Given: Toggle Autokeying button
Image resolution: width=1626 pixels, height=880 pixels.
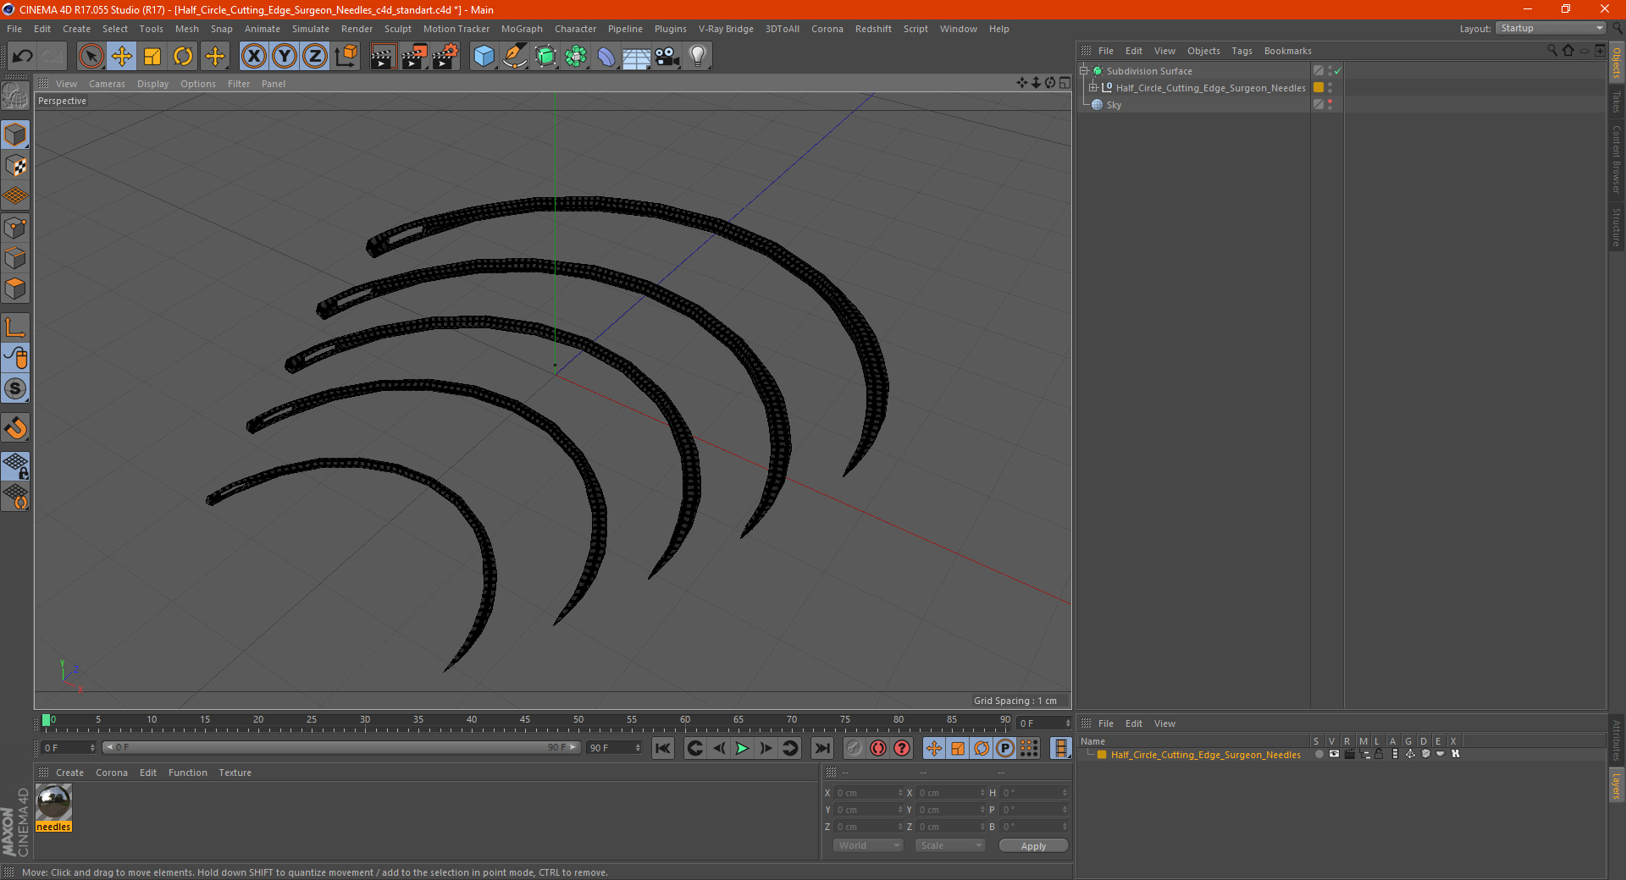Looking at the screenshot, I should [x=878, y=748].
